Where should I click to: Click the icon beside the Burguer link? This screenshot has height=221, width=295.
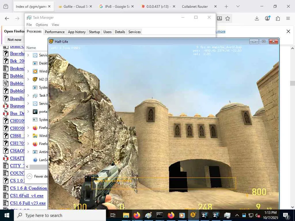[x=6, y=106]
